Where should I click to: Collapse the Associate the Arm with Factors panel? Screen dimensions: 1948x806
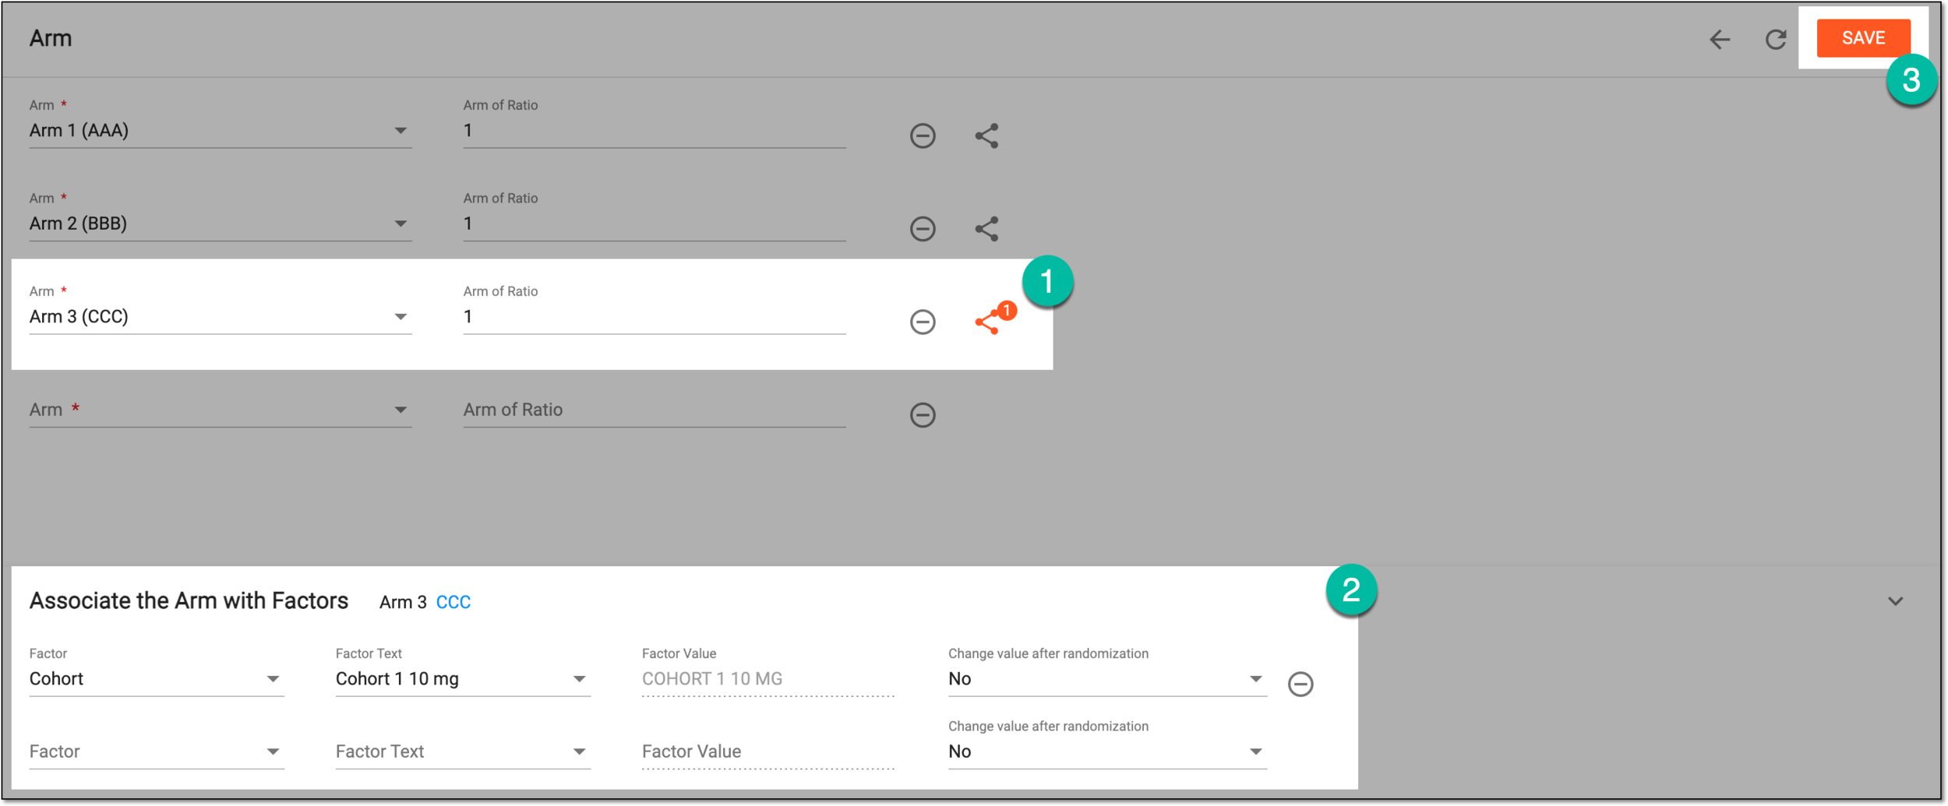coord(1895,601)
